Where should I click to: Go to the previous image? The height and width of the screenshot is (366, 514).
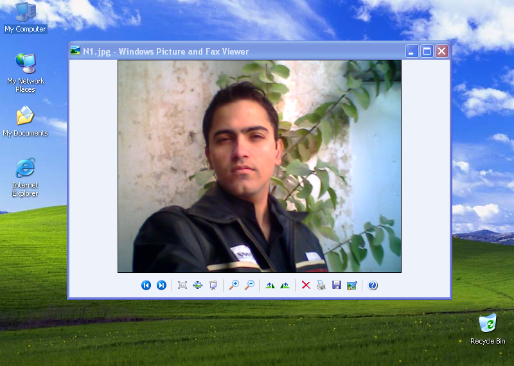(146, 285)
